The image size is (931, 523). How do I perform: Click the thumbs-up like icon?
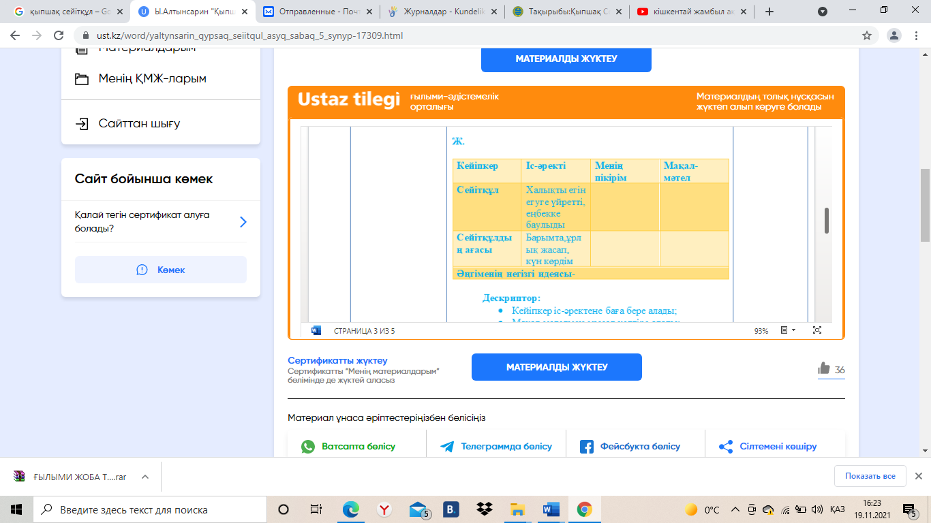pyautogui.click(x=824, y=368)
